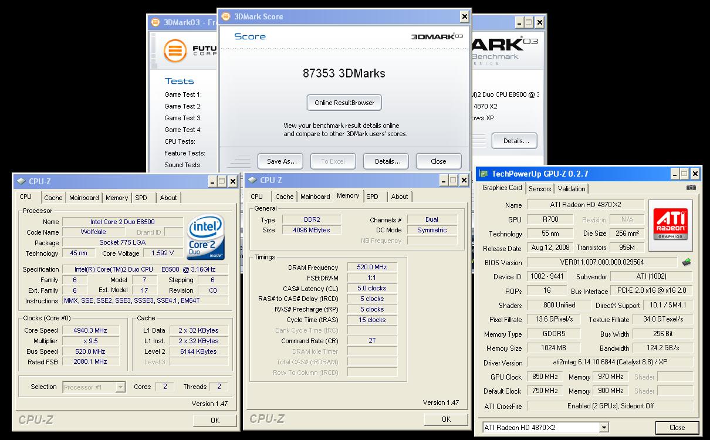Click To Excel button in score dialog

[x=333, y=161]
